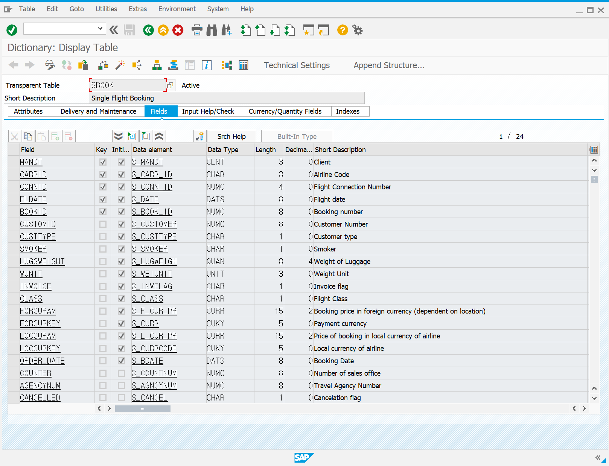Click the horizontal scrollbar thumb under the fields
This screenshot has width=609, height=466.
click(x=143, y=409)
